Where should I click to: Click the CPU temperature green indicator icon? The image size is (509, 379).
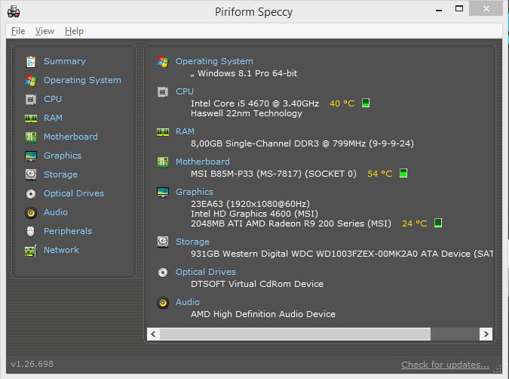[366, 103]
